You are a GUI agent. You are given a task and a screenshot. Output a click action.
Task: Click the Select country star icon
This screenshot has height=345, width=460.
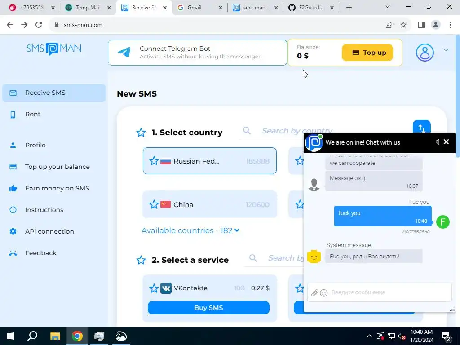tap(141, 133)
